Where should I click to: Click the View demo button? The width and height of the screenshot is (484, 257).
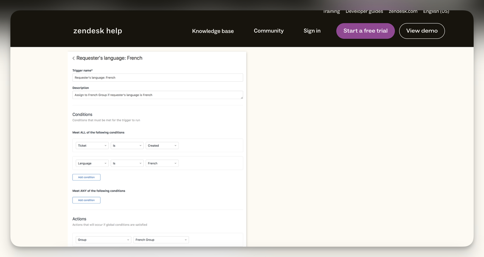[x=422, y=31]
